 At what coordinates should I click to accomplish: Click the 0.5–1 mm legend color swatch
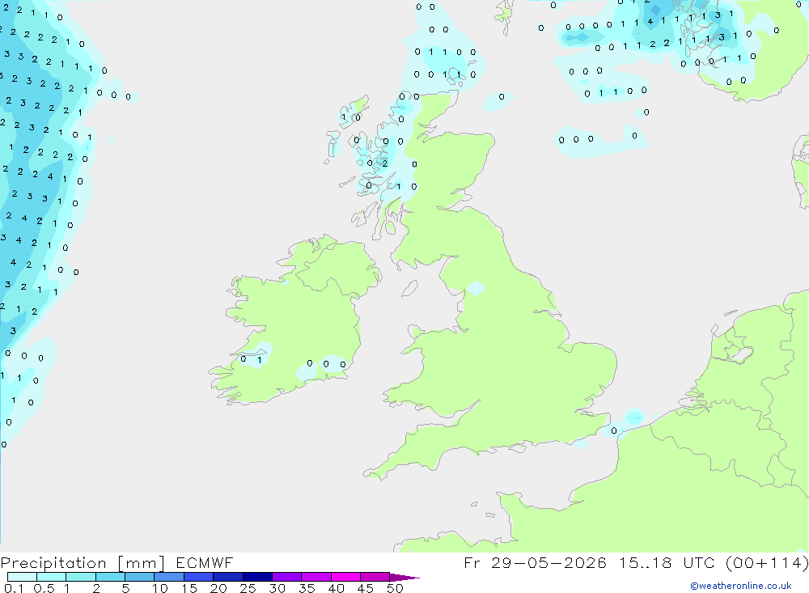coord(51,577)
